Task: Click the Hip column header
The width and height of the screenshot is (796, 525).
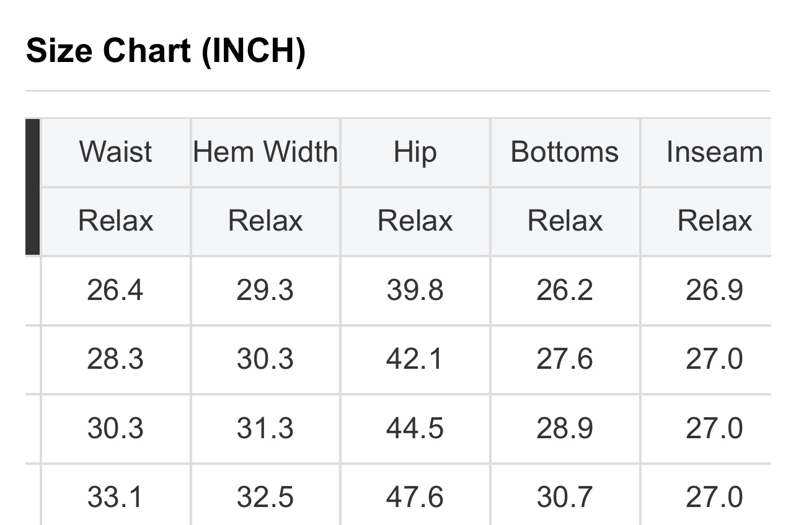Action: click(x=415, y=152)
